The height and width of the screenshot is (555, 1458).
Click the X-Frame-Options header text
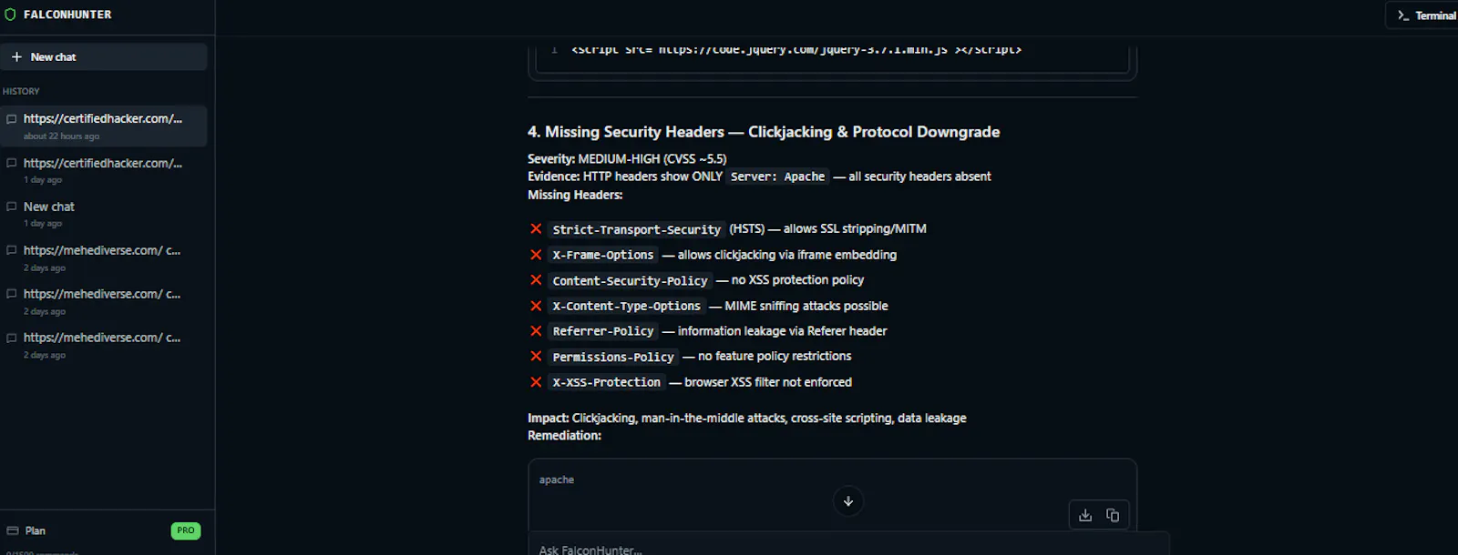click(603, 255)
